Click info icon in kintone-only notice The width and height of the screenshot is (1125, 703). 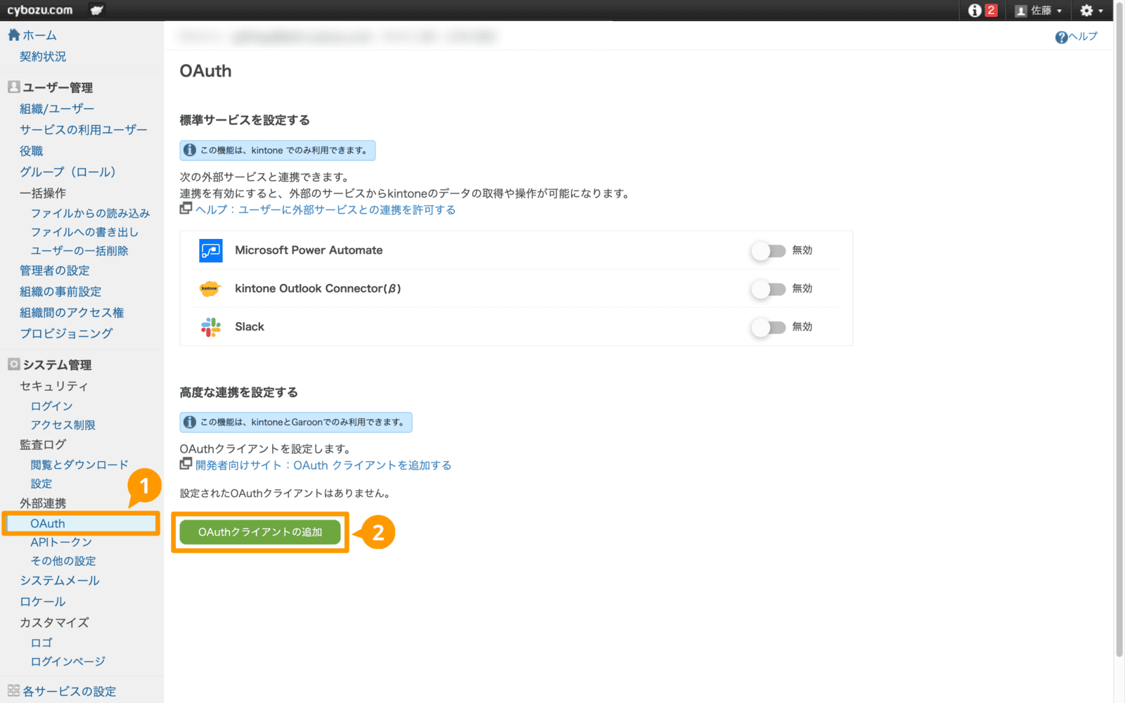(x=190, y=150)
